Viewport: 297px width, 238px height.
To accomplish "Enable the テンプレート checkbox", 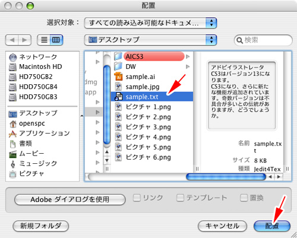I will 180,198.
